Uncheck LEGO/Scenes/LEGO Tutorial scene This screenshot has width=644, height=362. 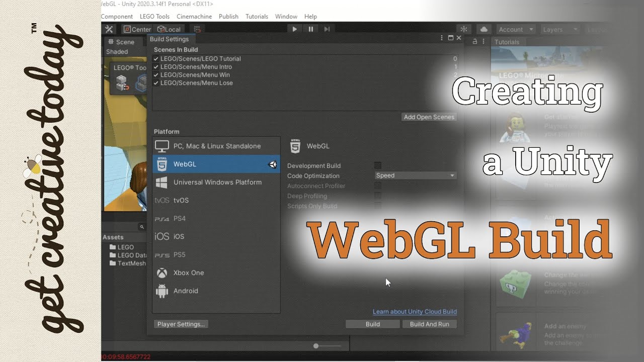(x=156, y=59)
